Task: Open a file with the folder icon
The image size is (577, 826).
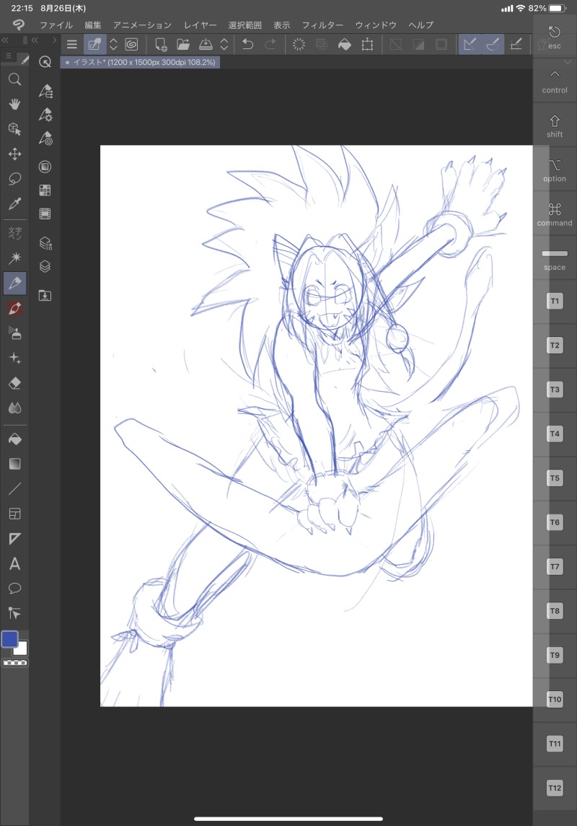Action: (x=182, y=44)
